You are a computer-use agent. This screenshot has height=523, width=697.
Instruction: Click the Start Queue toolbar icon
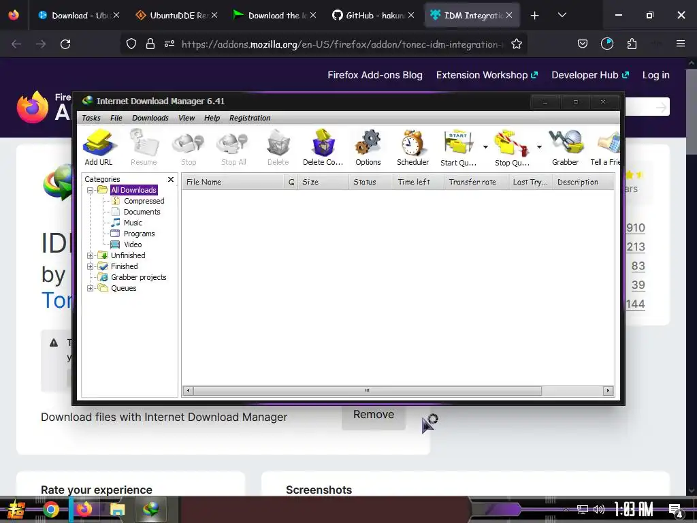(458, 148)
